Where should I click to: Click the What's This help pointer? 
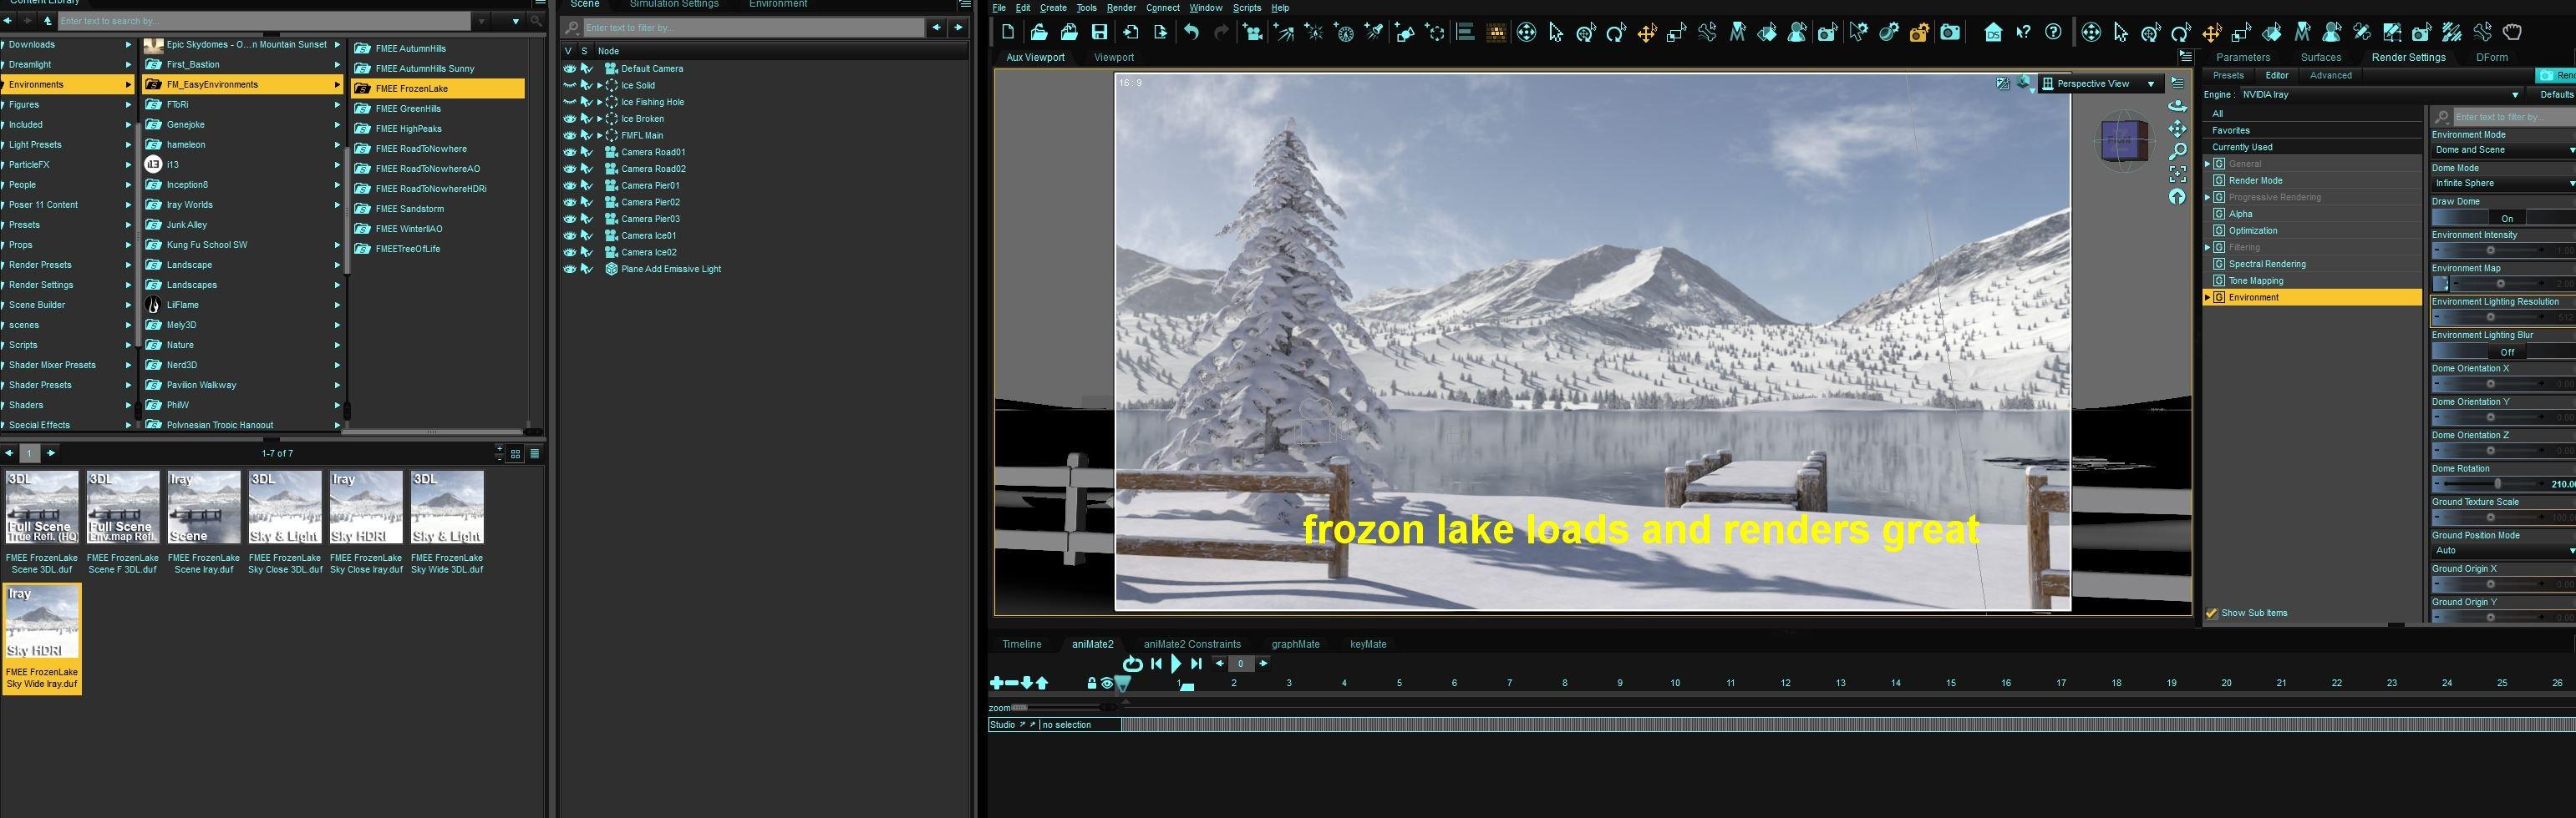click(2023, 33)
